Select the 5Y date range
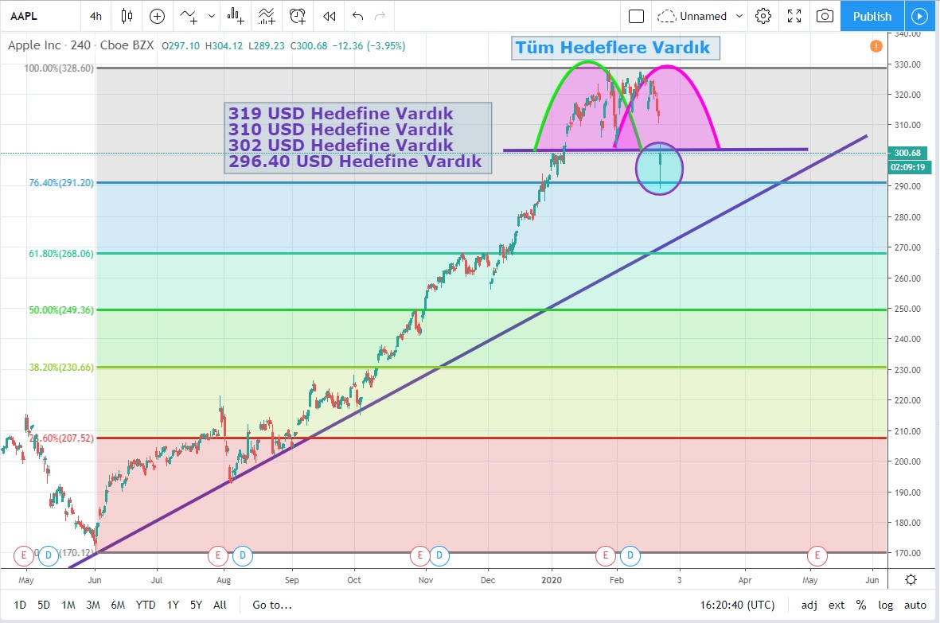The image size is (940, 623). (x=196, y=605)
